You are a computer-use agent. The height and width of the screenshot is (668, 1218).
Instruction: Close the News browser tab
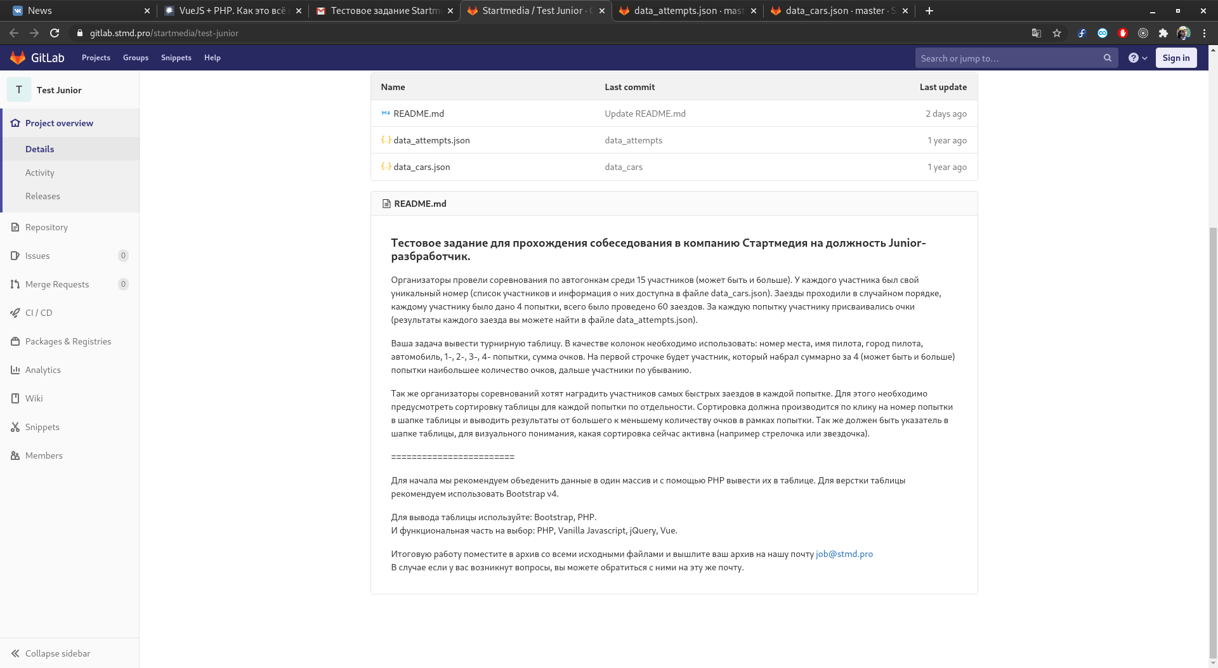[147, 11]
